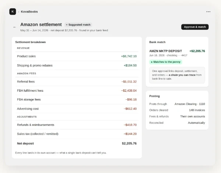Click the 148 invoices value
221x173 pixels.
pyautogui.click(x=197, y=110)
